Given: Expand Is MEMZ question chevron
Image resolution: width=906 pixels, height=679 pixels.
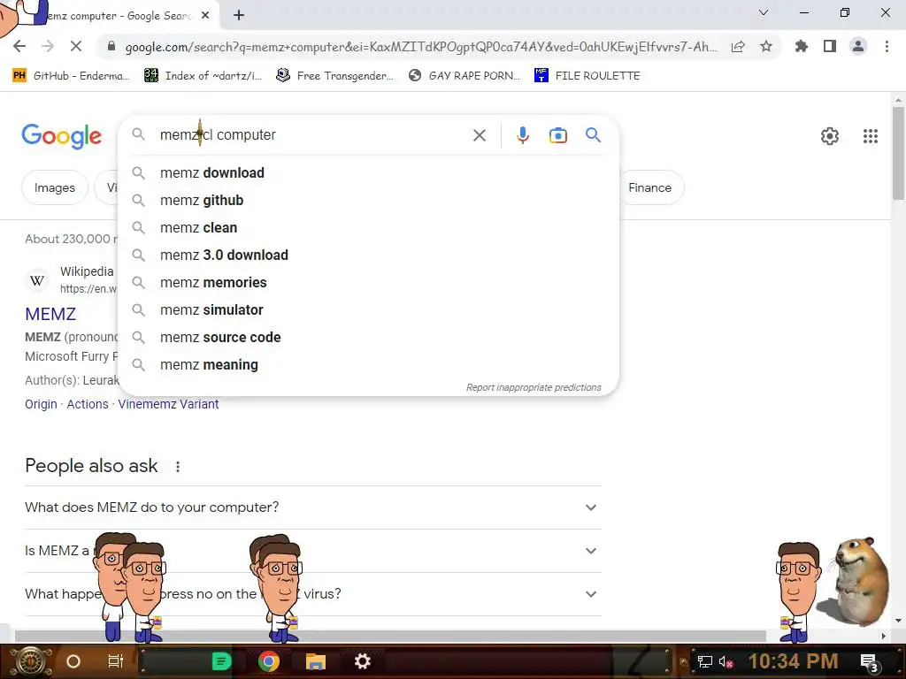Looking at the screenshot, I should pos(590,551).
